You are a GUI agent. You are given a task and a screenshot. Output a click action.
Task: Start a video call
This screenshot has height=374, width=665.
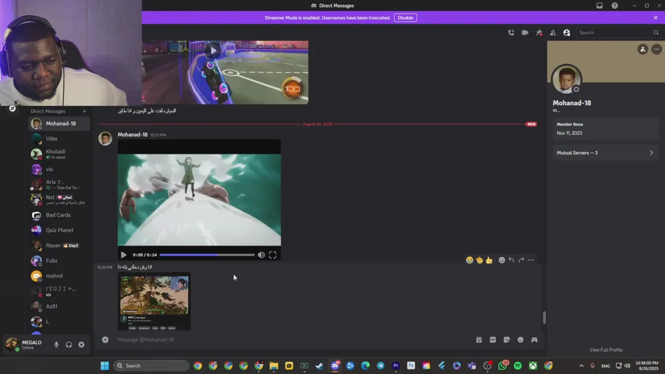pos(525,33)
